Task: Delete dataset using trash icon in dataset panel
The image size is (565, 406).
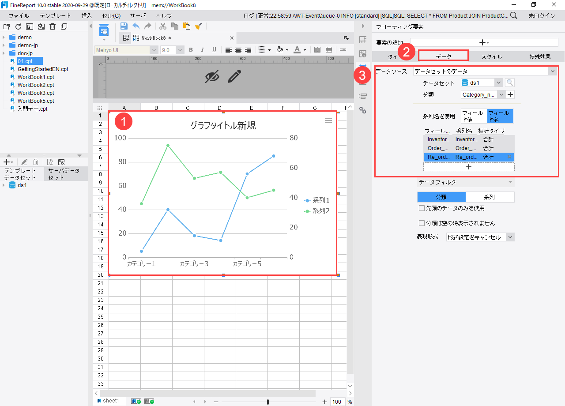Action: click(36, 162)
